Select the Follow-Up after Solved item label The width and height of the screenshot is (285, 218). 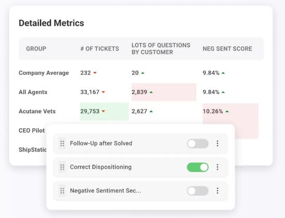pos(101,144)
